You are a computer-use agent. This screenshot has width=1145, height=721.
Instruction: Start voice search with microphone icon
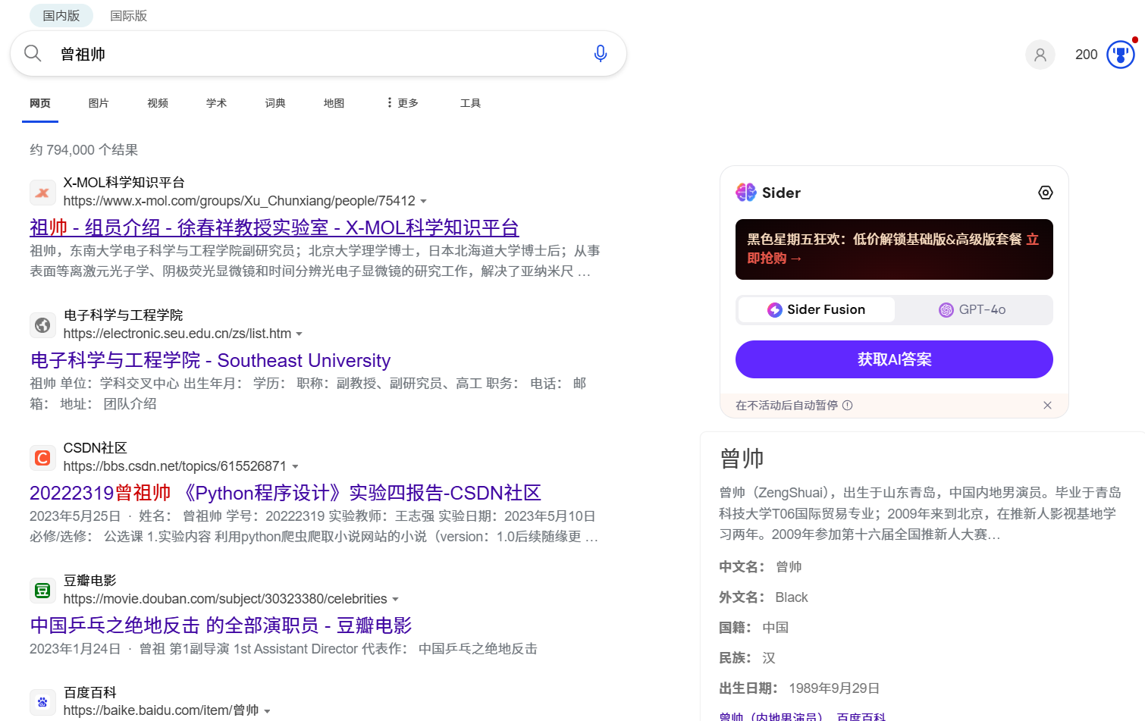[601, 53]
